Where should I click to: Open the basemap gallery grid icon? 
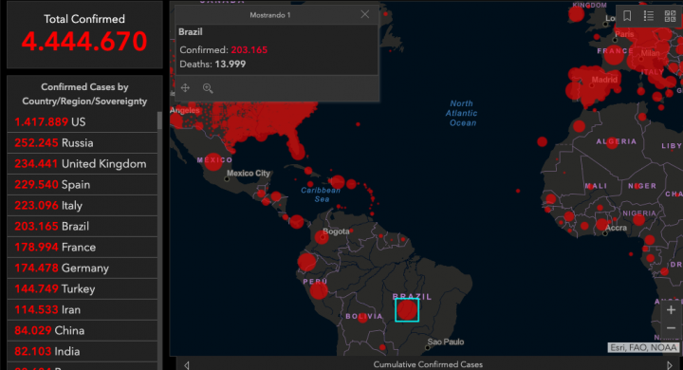tap(670, 16)
